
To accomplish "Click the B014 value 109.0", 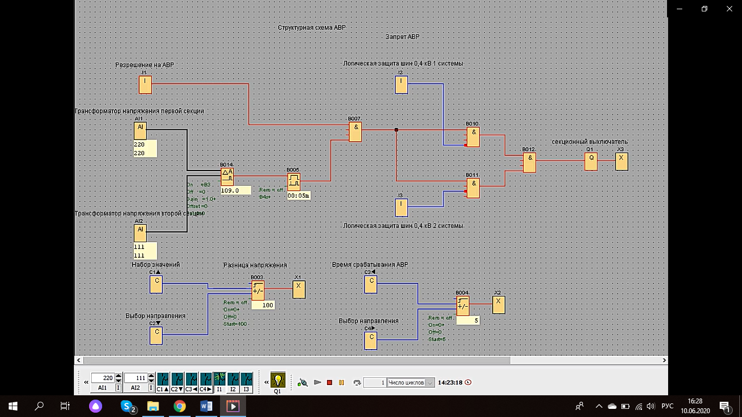I will coord(236,191).
